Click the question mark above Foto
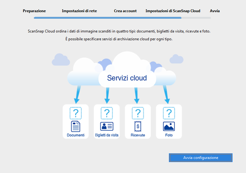Viewport: 246px width, 173px height. pyautogui.click(x=169, y=113)
